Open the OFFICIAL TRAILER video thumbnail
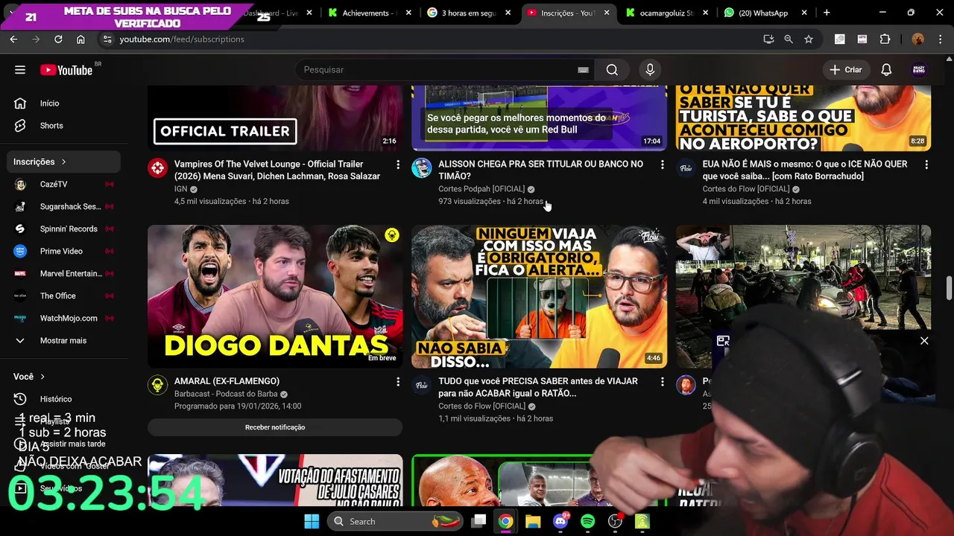Screen dimensions: 954x536 pos(275,118)
